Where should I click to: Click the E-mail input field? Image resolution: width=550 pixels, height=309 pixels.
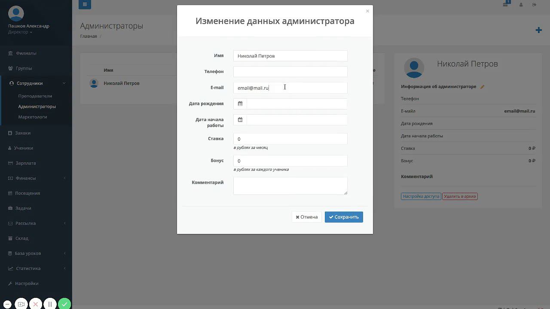tap(290, 88)
